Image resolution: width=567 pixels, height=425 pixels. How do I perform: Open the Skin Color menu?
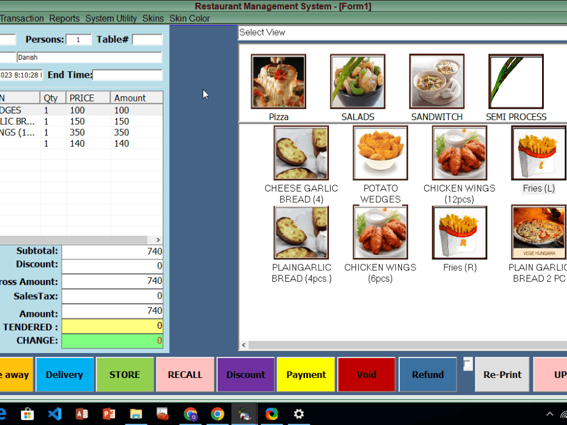(189, 18)
